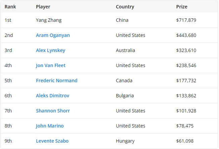Select the $61,098 ninth-place prize cell
The width and height of the screenshot is (219, 149).
point(185,141)
